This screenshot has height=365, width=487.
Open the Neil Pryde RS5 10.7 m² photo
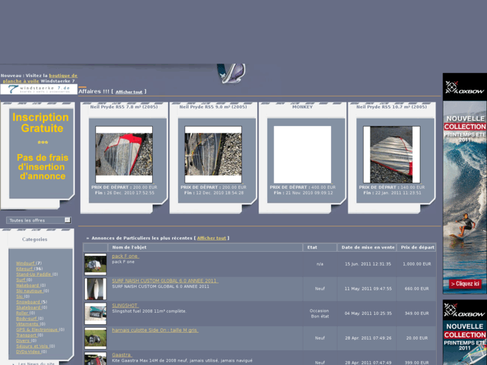391,154
